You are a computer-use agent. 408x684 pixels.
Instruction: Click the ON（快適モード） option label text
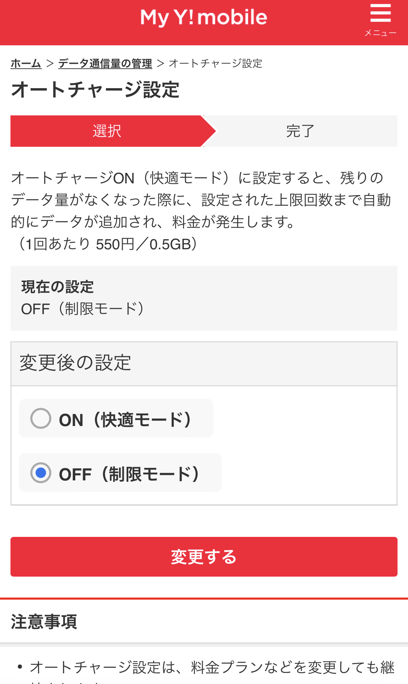click(126, 419)
